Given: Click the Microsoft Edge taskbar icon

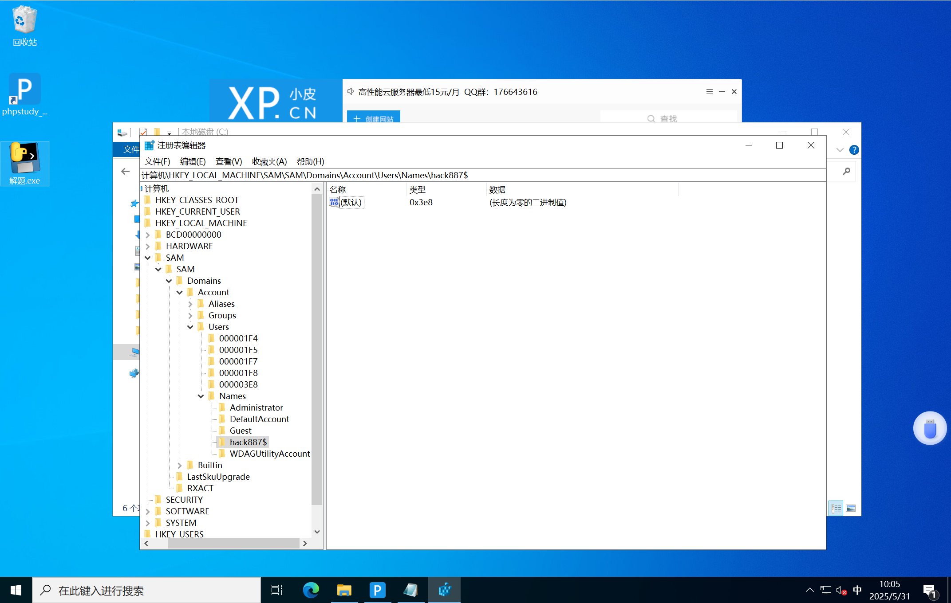Looking at the screenshot, I should coord(311,590).
